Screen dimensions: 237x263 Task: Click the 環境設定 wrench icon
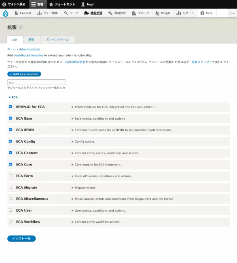point(110,13)
